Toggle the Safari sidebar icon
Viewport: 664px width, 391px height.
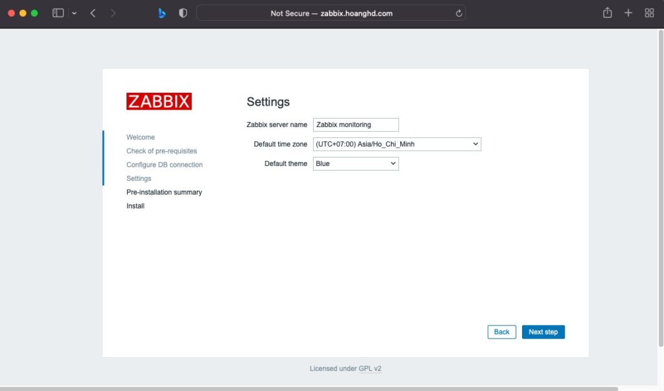coord(58,13)
